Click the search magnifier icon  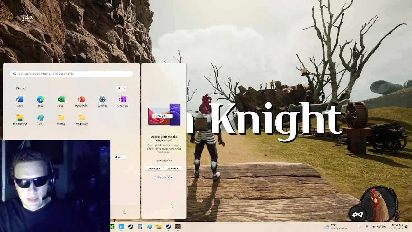coord(14,74)
